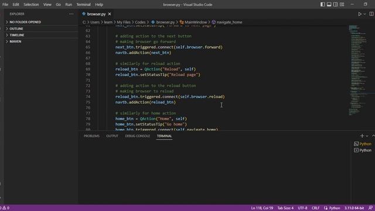Open the Edit menu

coord(16,5)
